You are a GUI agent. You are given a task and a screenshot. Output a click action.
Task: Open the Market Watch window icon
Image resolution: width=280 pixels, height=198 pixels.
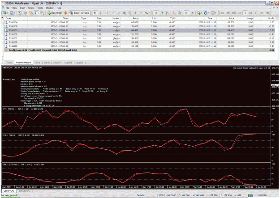pos(20,13)
